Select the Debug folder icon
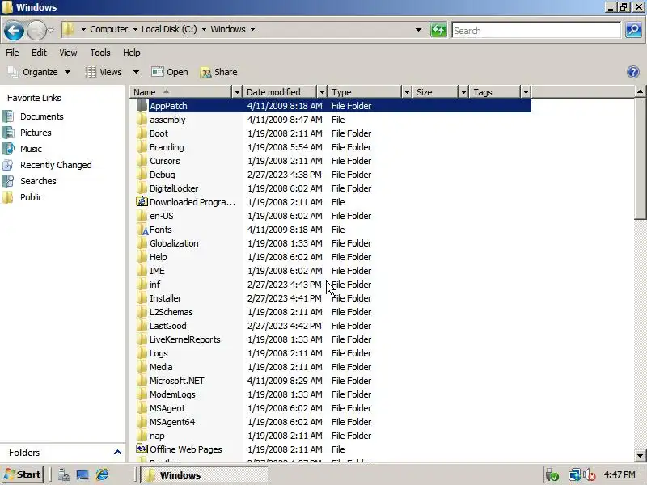This screenshot has height=485, width=647. tap(142, 175)
